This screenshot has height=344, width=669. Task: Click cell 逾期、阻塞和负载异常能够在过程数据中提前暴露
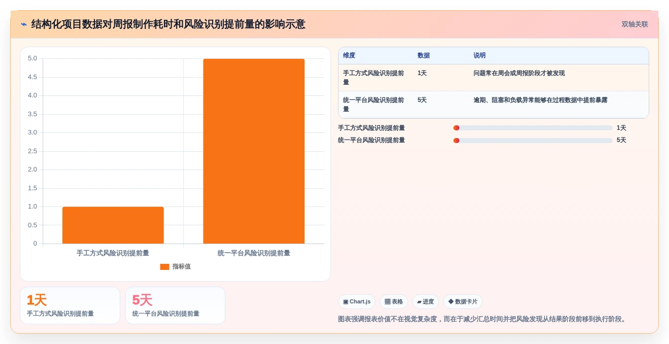tap(541, 100)
